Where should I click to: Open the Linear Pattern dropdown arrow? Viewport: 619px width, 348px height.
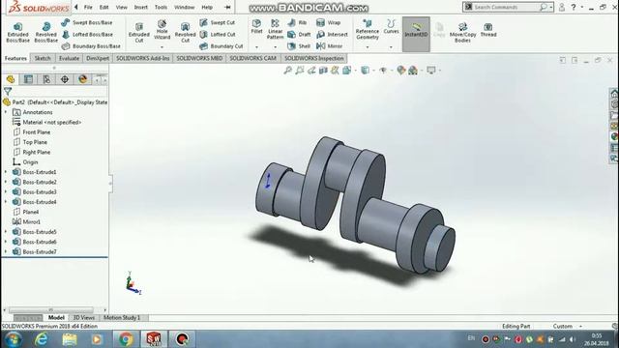tap(275, 47)
